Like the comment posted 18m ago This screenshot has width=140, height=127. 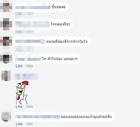(x=19, y=66)
